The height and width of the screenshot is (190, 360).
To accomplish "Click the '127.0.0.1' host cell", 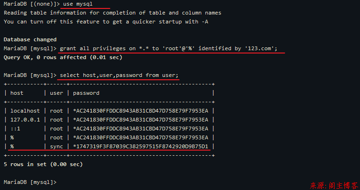I will click(25, 120).
